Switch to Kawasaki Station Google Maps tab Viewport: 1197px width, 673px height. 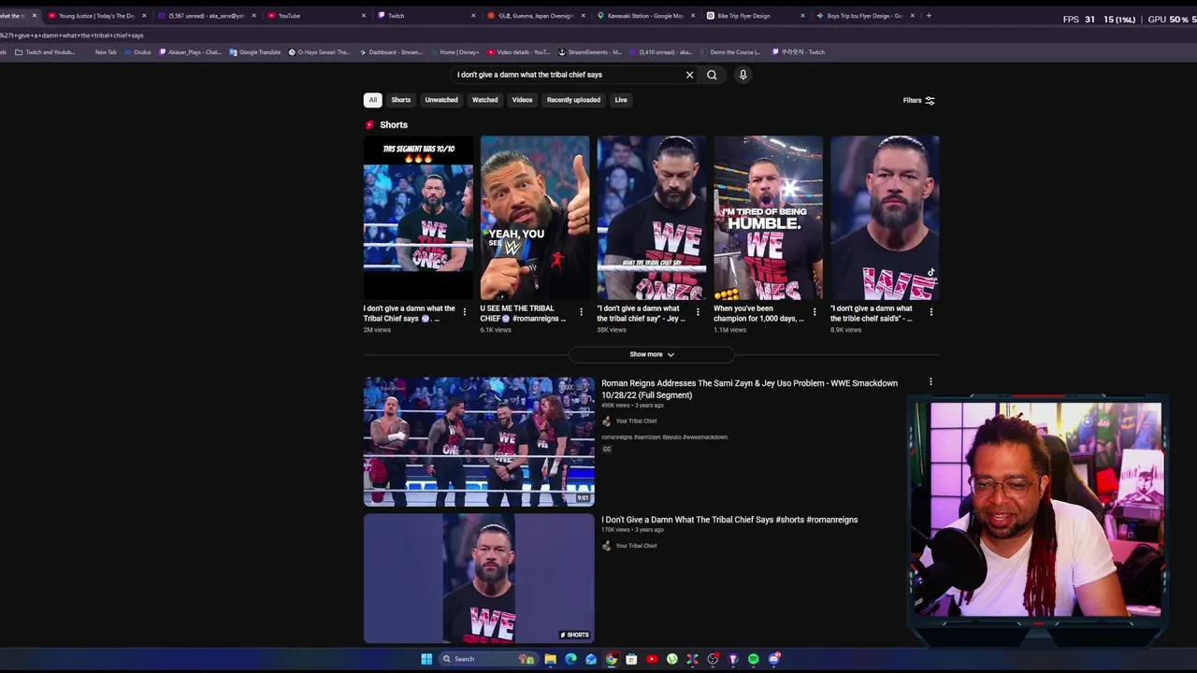(x=645, y=15)
